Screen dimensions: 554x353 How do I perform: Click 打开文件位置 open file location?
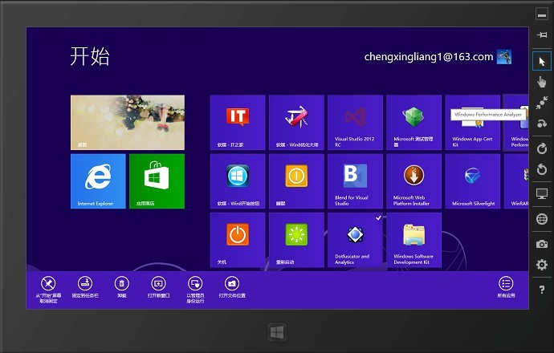click(x=232, y=288)
